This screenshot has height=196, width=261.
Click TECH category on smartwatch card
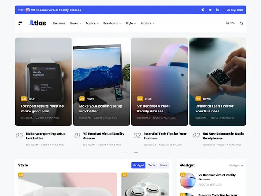[x=32, y=99]
